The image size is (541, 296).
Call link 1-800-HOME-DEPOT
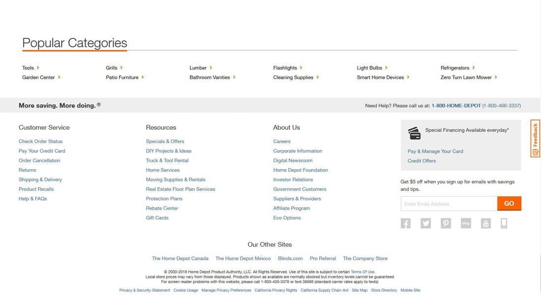tap(456, 106)
